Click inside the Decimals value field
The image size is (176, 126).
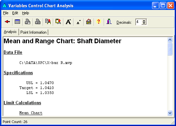(x=139, y=22)
